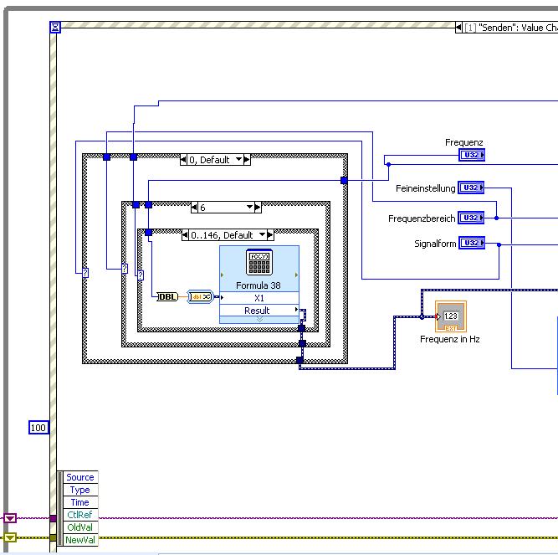
Task: Select the middle case selector question-mark terminal
Action: click(125, 269)
